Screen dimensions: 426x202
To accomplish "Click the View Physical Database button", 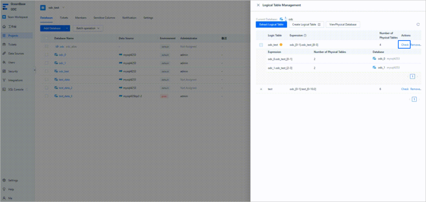I will 343,24.
